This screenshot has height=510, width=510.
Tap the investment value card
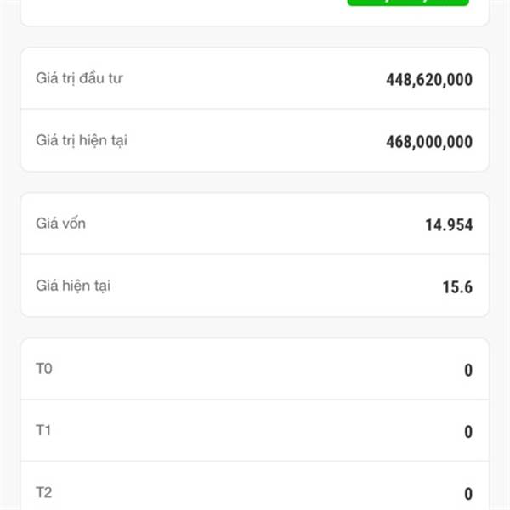pos(255,110)
